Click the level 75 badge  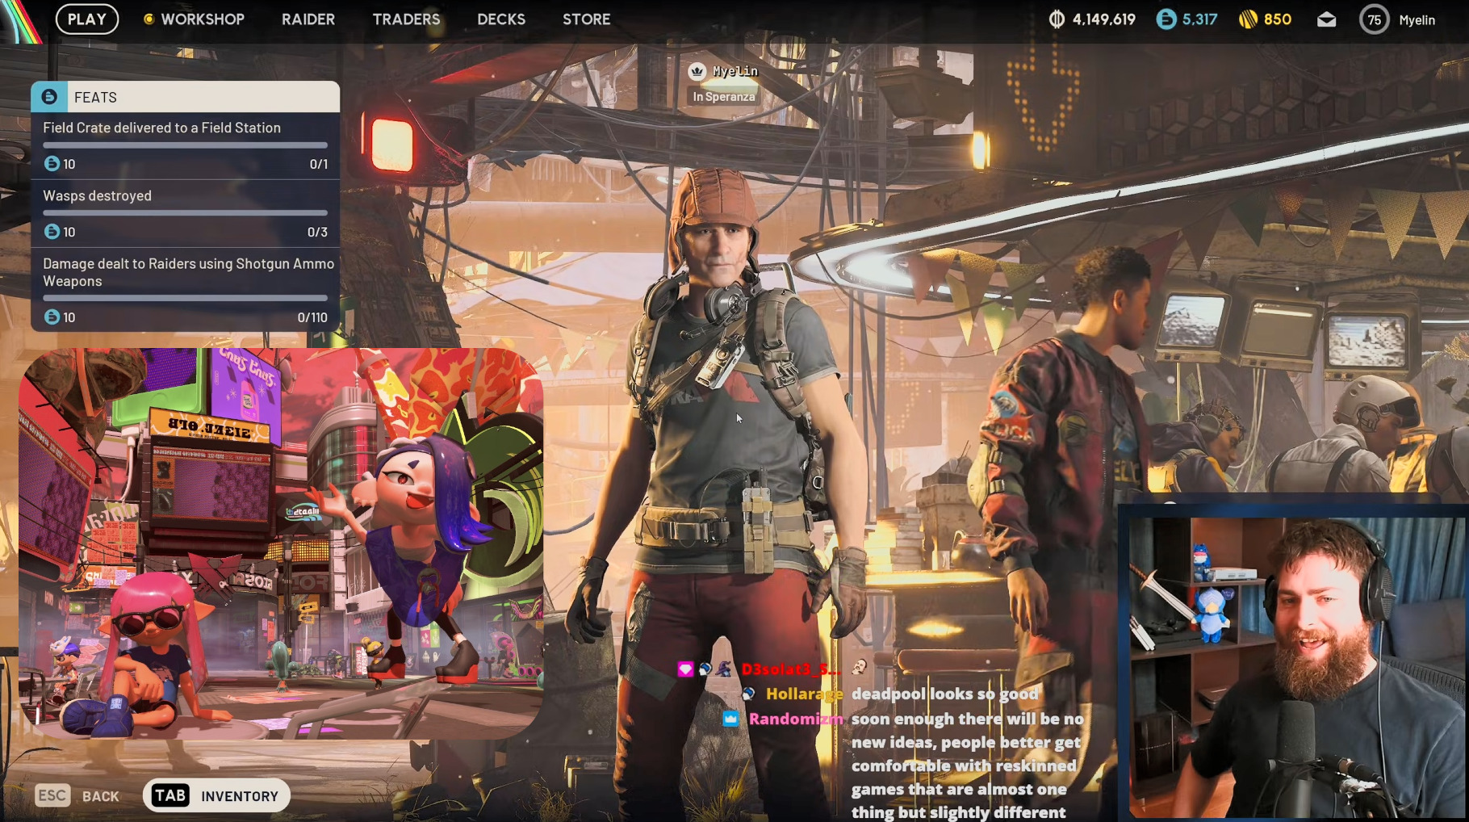(1374, 19)
